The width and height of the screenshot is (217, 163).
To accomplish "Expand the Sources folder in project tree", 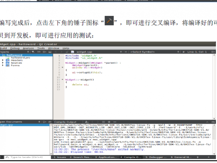I will point(3,63).
